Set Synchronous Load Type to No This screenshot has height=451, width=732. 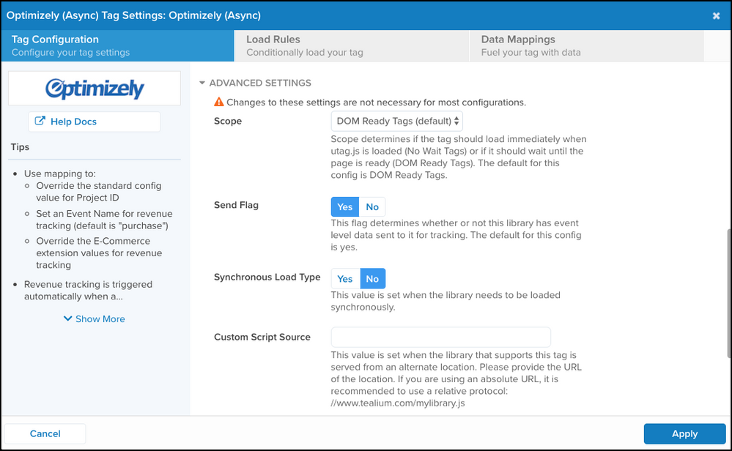tap(372, 279)
